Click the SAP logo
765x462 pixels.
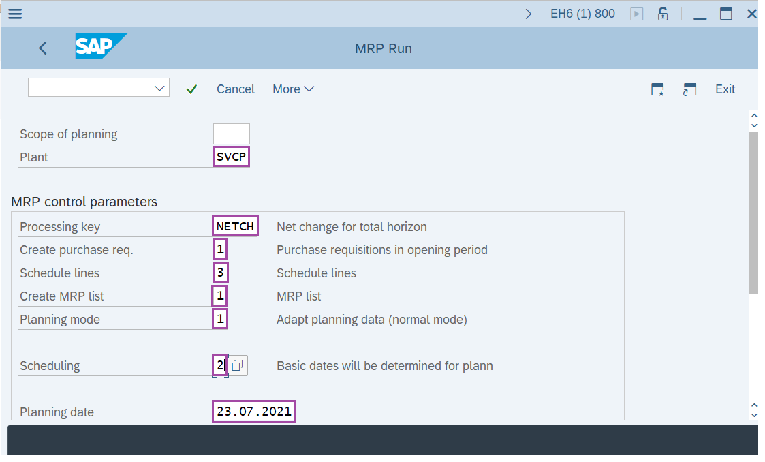[x=100, y=48]
